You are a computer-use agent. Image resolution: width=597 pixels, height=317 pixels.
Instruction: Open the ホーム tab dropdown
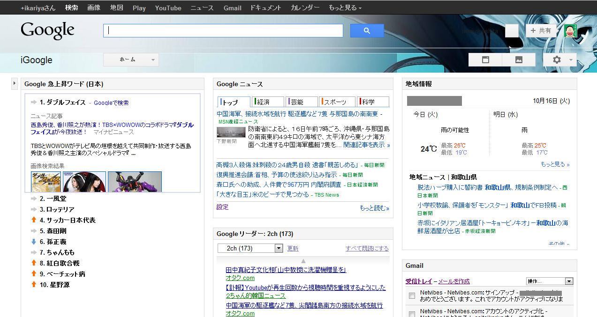coord(131,60)
